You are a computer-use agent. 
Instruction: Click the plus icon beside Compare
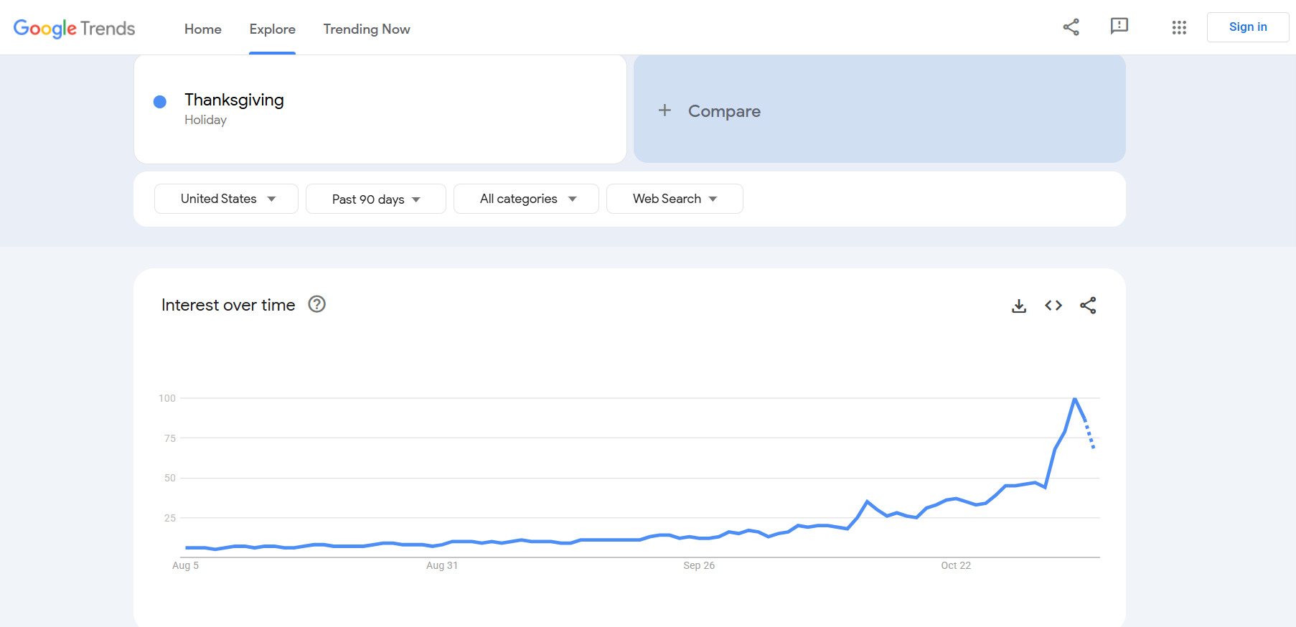point(665,110)
